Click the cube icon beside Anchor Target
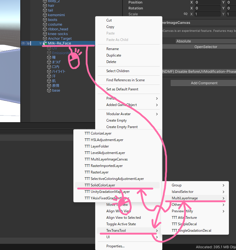The height and width of the screenshot is (250, 236). [x=44, y=38]
